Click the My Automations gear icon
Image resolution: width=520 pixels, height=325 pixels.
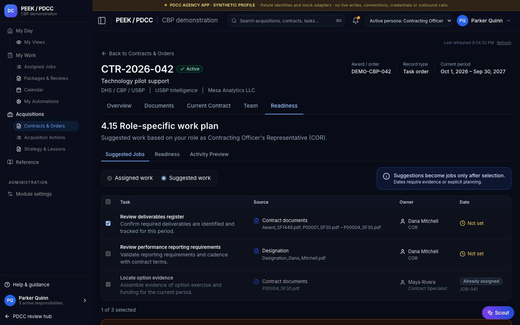tap(19, 101)
